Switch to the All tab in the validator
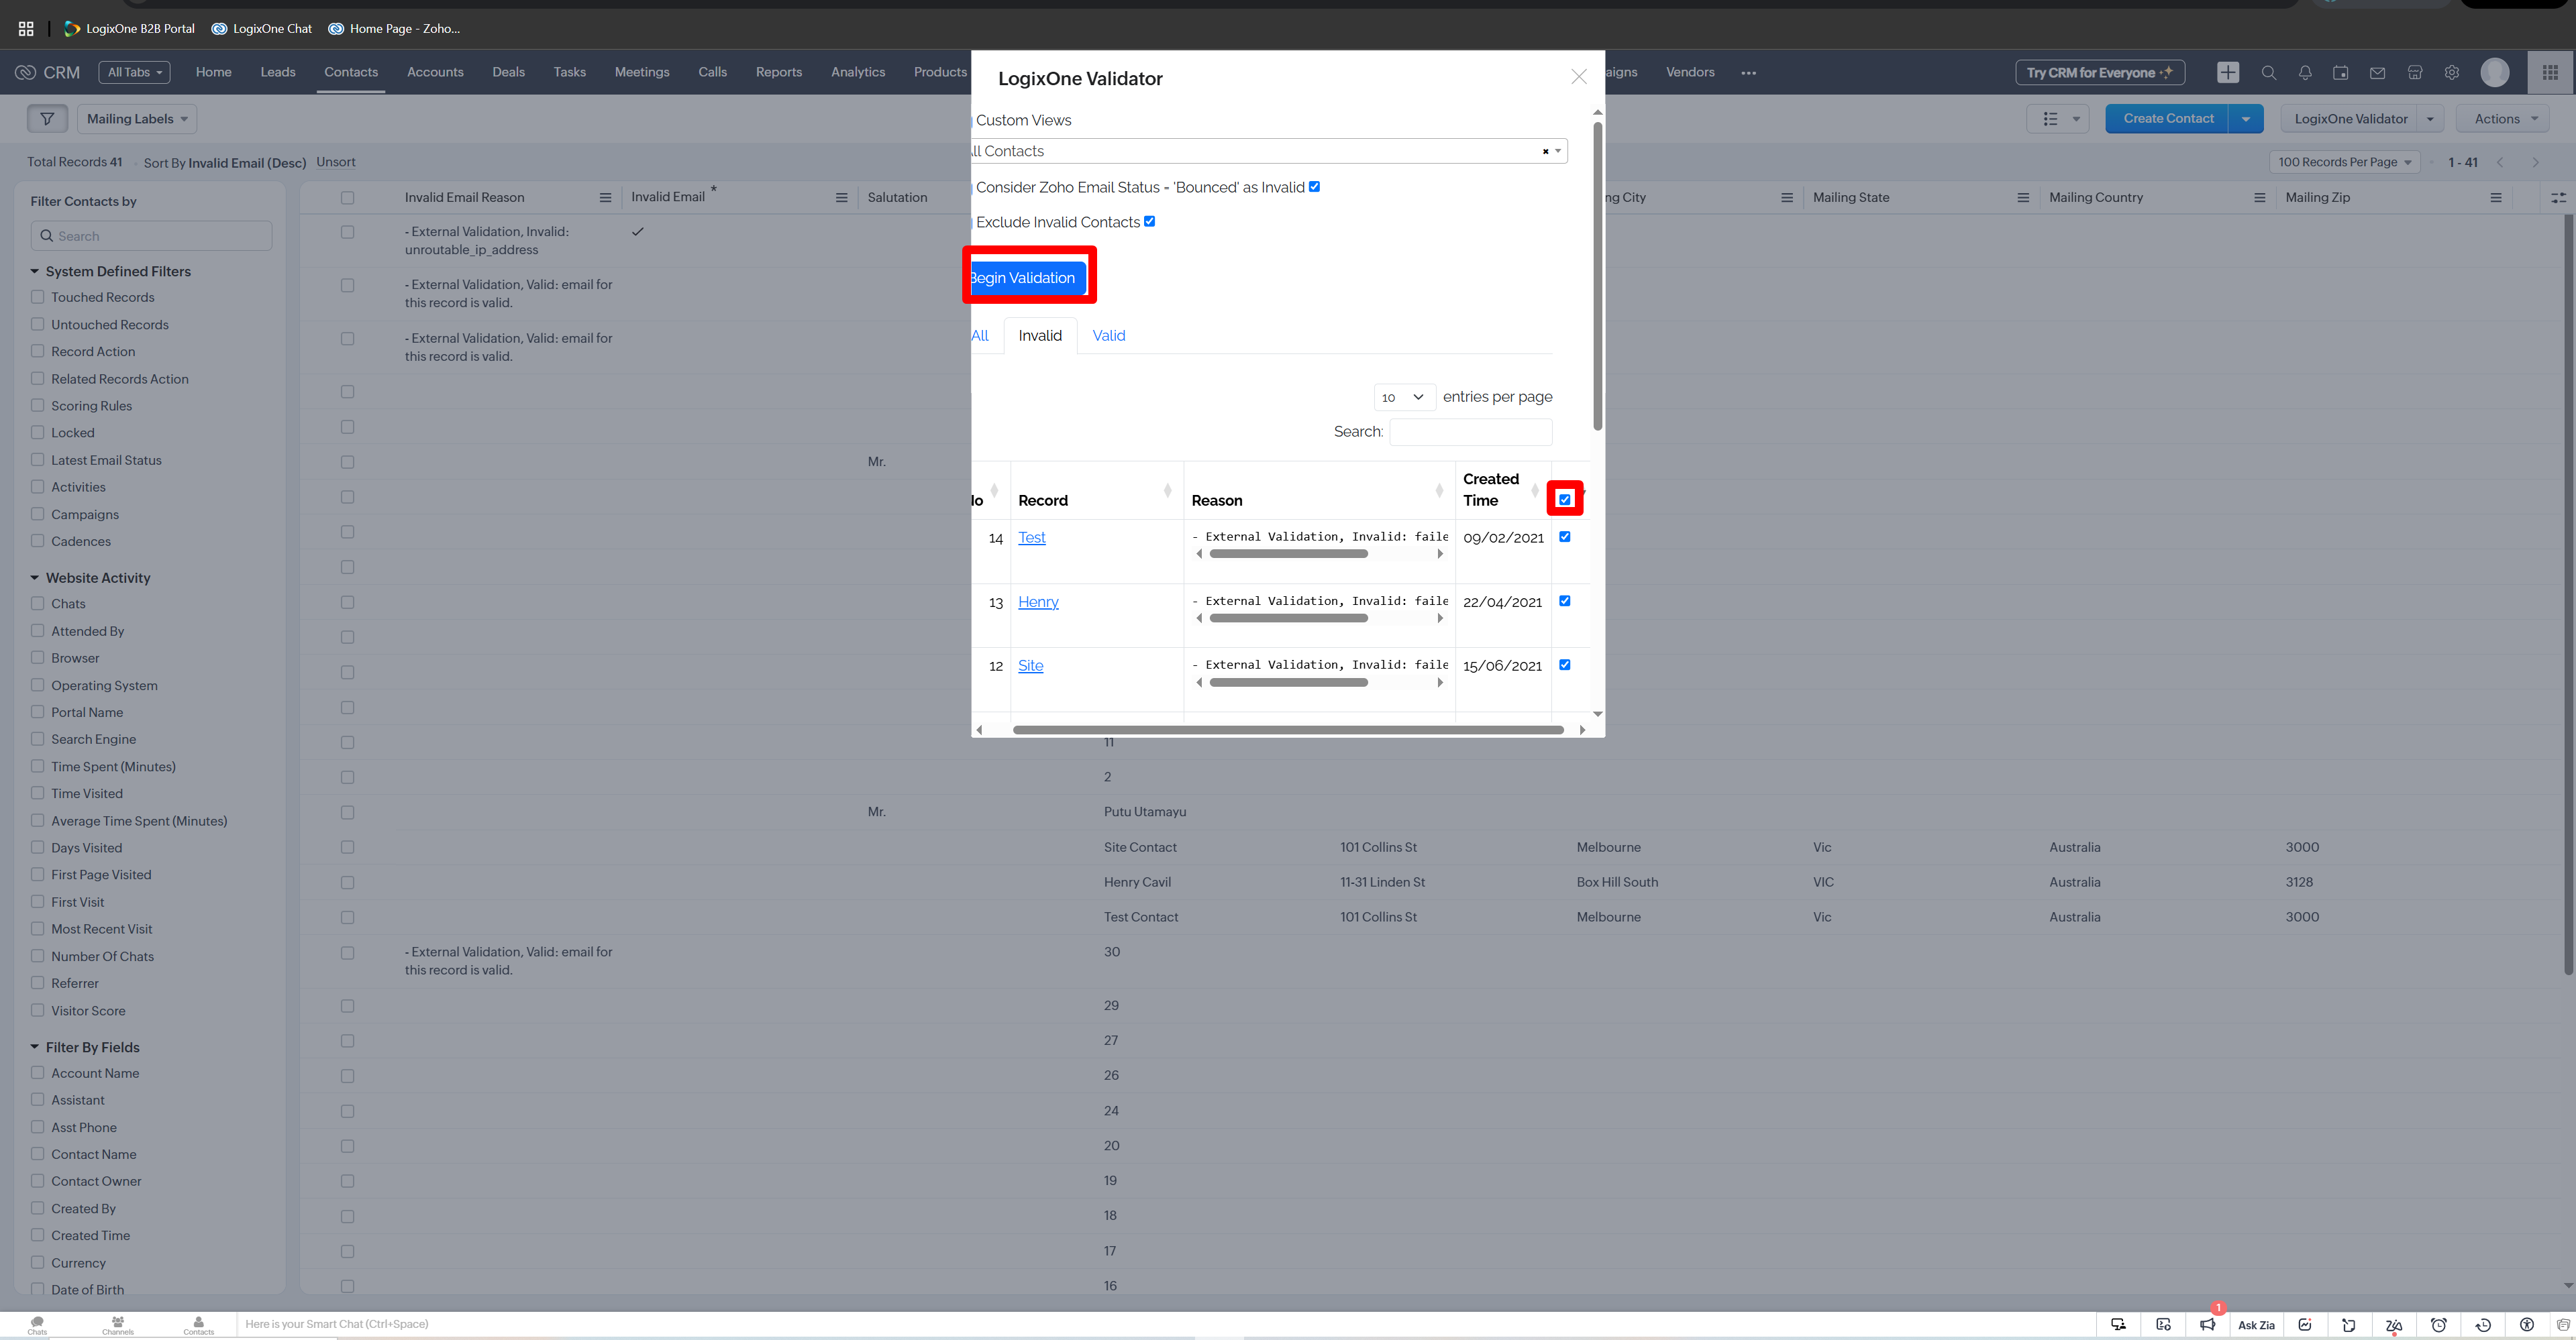Viewport: 2576px width, 1340px height. click(980, 335)
